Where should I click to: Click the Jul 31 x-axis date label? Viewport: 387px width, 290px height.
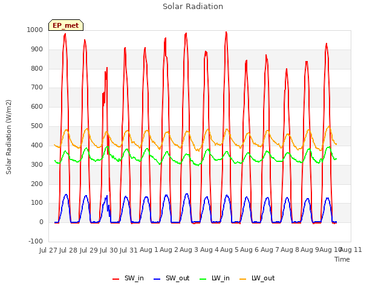tap(129, 250)
